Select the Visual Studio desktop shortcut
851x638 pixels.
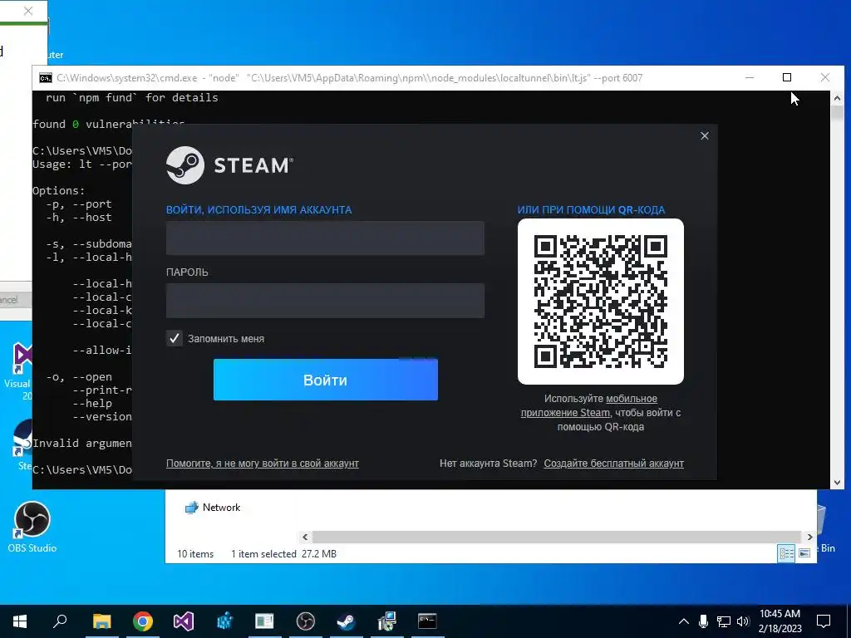pos(21,371)
